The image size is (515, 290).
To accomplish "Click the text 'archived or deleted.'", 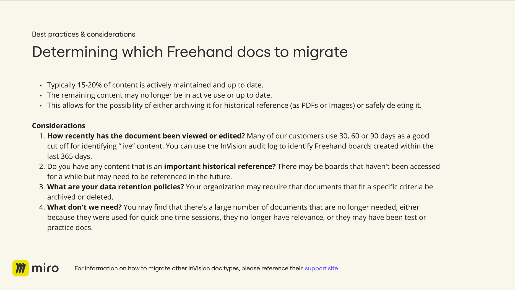I will (80, 197).
